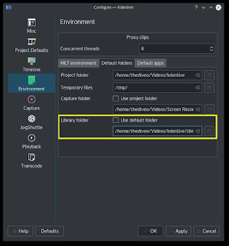Browse for the Project folder
The image size is (229, 246).
[209, 75]
